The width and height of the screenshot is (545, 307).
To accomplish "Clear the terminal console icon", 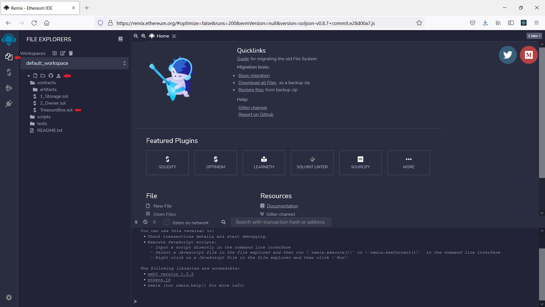I will tap(145, 222).
